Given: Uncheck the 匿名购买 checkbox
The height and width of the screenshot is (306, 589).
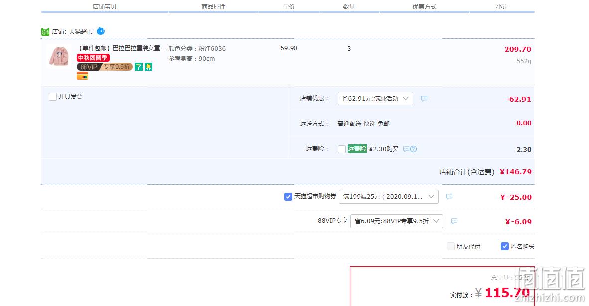Looking at the screenshot, I should point(504,246).
